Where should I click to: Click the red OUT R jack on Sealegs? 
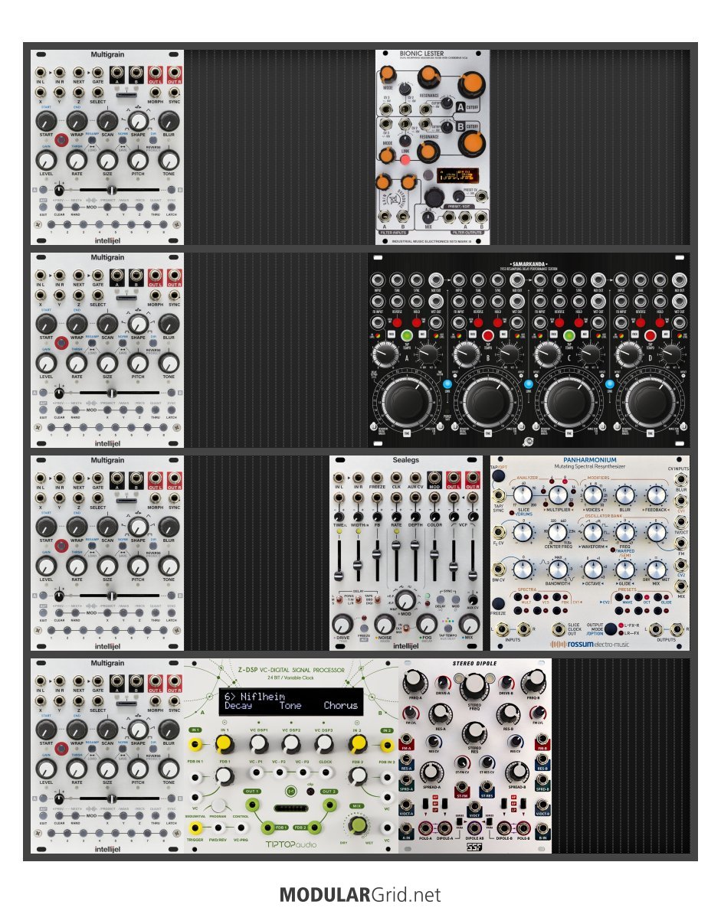point(472,478)
